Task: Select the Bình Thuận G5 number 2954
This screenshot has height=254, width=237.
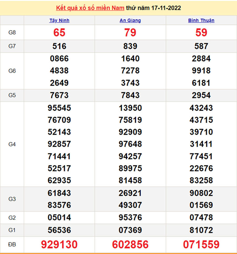Action: 201,95
